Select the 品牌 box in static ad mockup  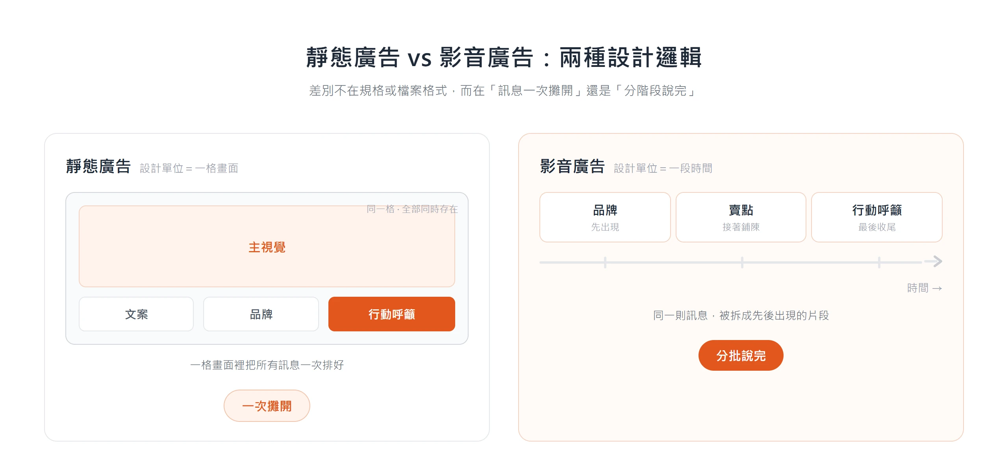[261, 314]
